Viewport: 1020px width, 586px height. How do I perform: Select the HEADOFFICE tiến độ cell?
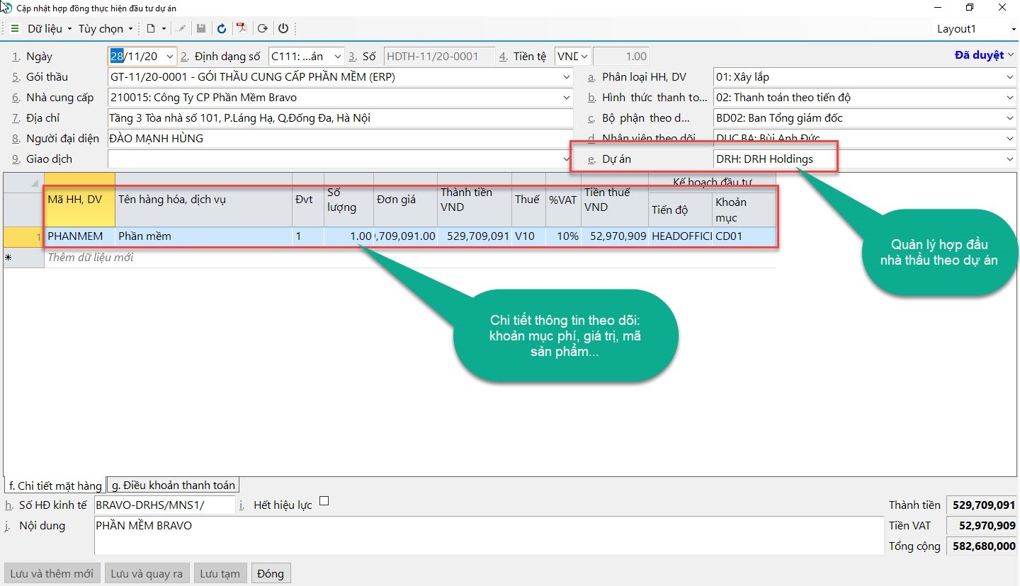coord(680,236)
